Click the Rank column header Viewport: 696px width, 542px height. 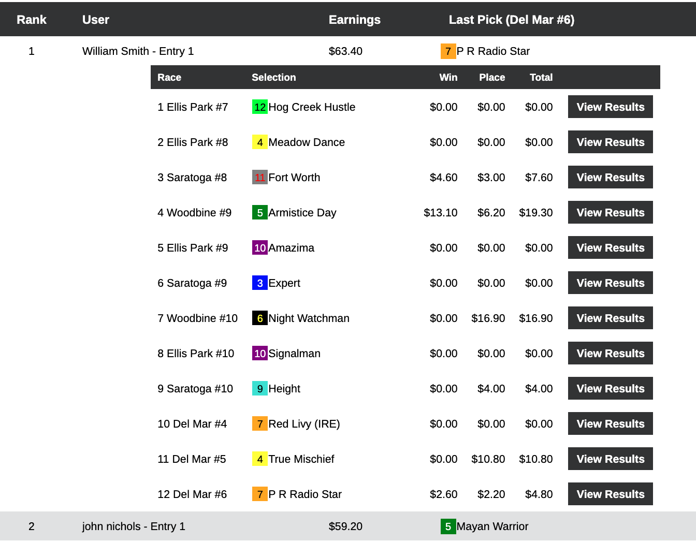(32, 20)
